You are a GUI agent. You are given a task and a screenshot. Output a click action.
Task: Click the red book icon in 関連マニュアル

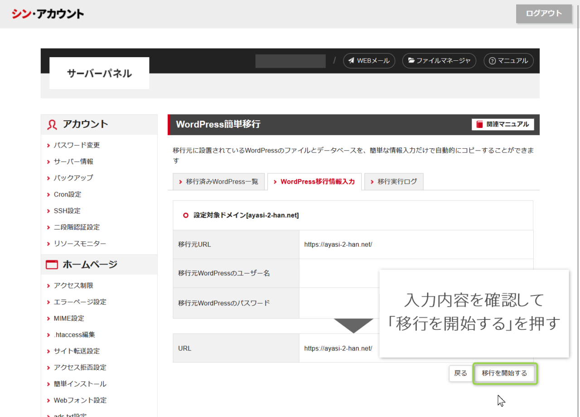(x=480, y=124)
